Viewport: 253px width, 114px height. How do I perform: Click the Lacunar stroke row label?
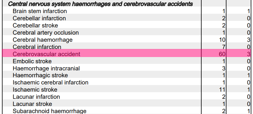(32, 104)
